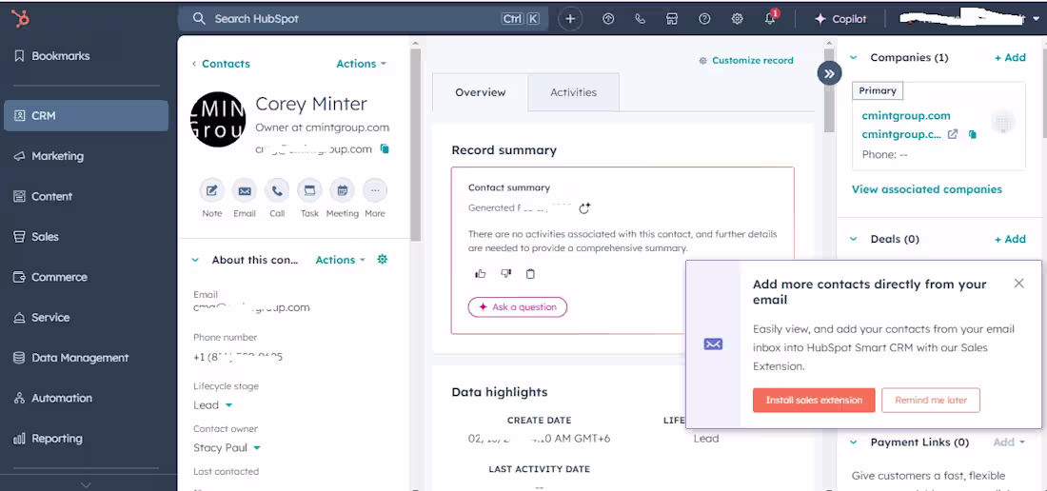Image resolution: width=1047 pixels, height=491 pixels.
Task: Collapse the Payment Links section
Action: tap(854, 442)
